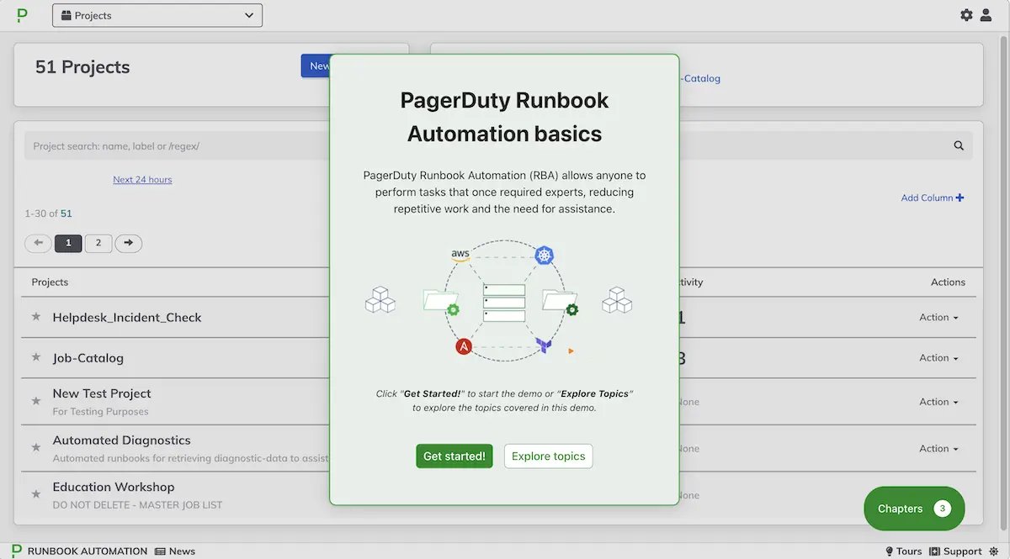Viewport: 1010px width, 559px height.
Task: Expand the Action menu for New Test Project
Action: [x=937, y=402]
